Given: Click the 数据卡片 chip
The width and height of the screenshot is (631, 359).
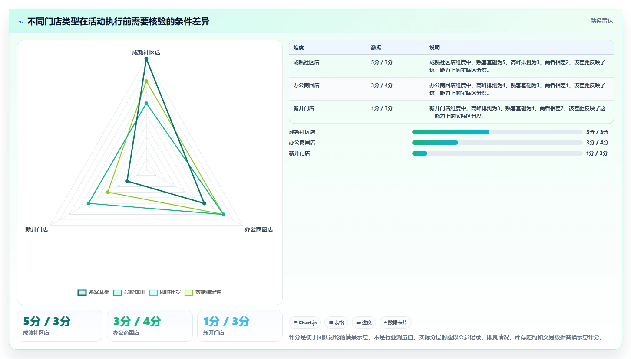Looking at the screenshot, I should coord(395,323).
